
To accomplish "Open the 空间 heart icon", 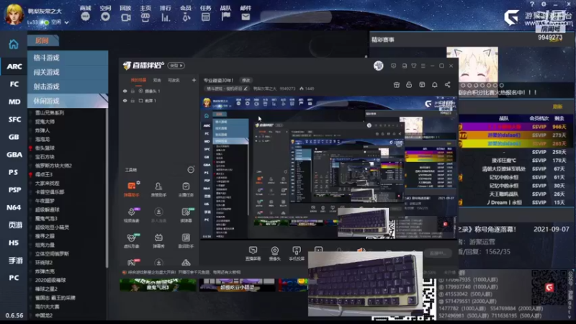I will (105, 16).
